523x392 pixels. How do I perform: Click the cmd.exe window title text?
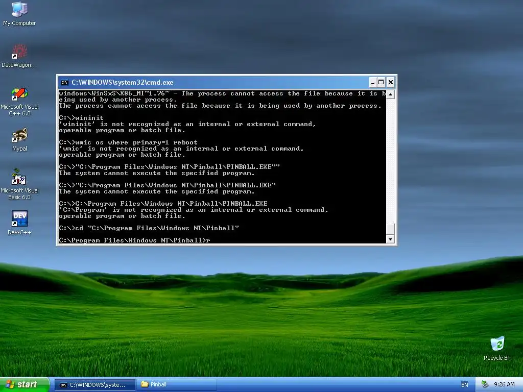click(123, 82)
